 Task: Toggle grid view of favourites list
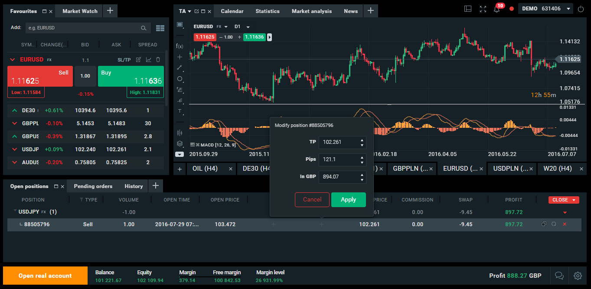pyautogui.click(x=160, y=28)
